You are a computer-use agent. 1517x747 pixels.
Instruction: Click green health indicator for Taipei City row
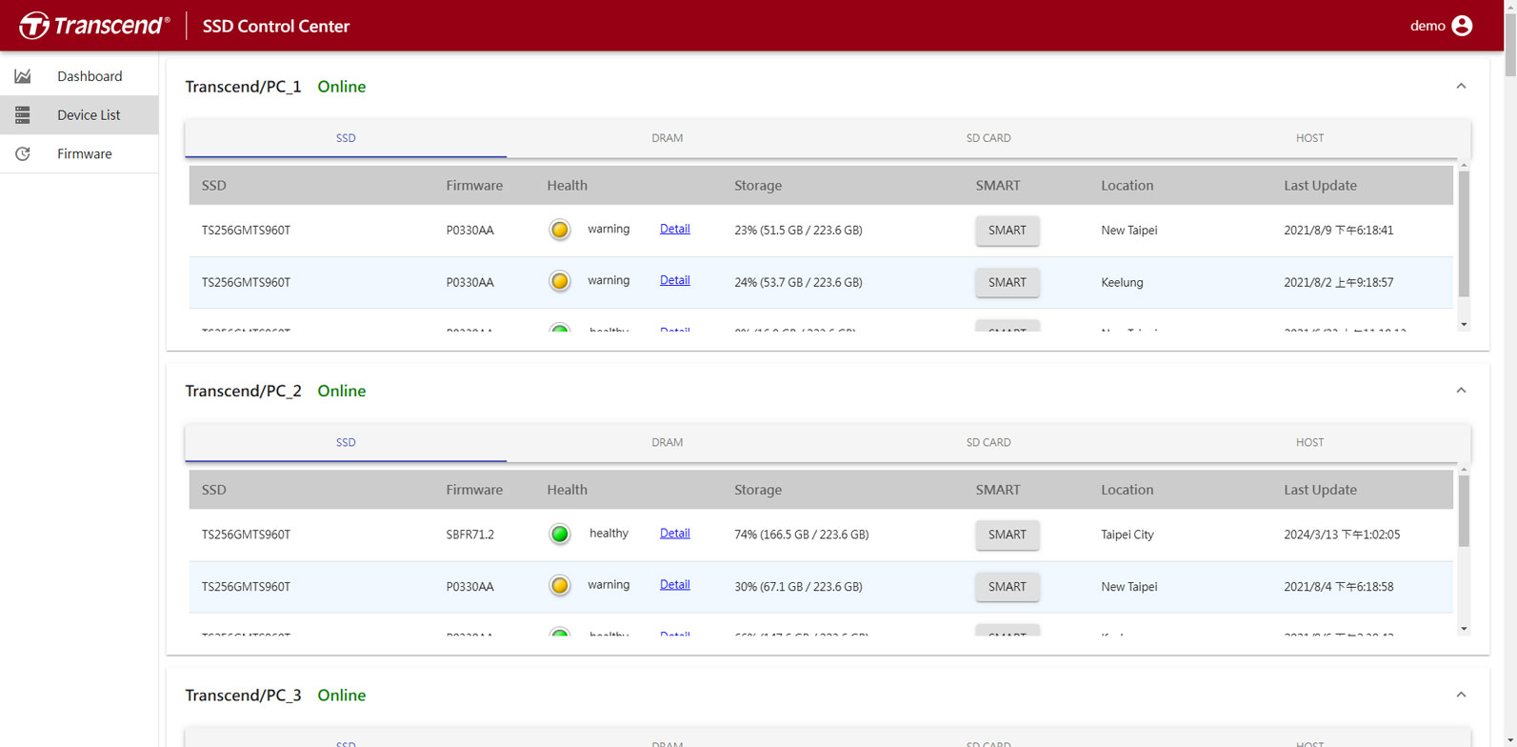(x=560, y=534)
